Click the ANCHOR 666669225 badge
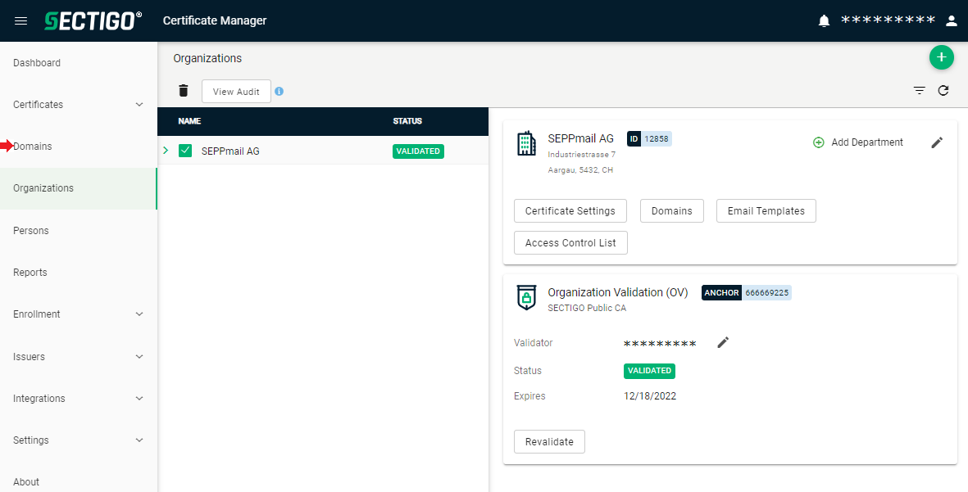The width and height of the screenshot is (968, 492). [747, 293]
